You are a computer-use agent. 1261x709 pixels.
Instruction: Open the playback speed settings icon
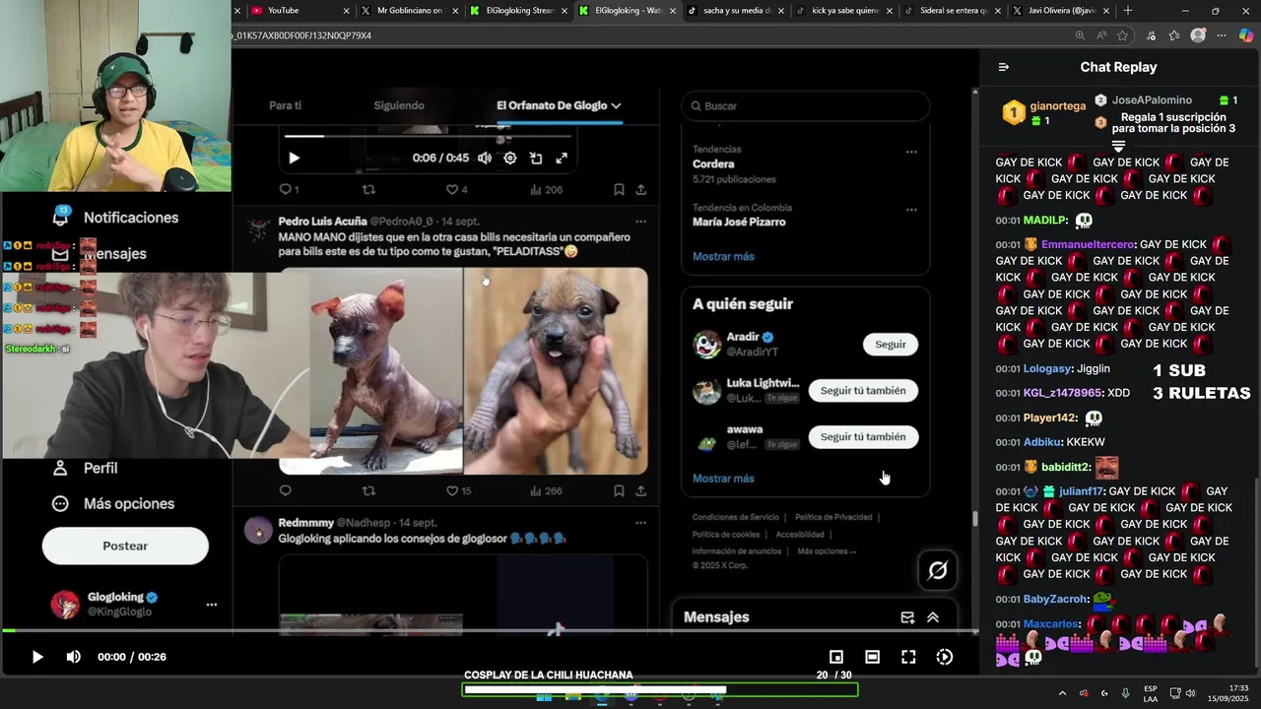pyautogui.click(x=944, y=657)
